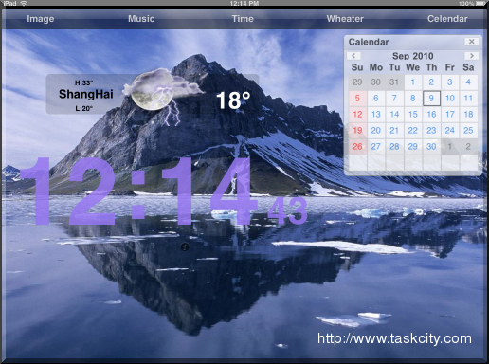Select grayed October 2 in calendar
This screenshot has width=489, height=364.
[x=468, y=147]
